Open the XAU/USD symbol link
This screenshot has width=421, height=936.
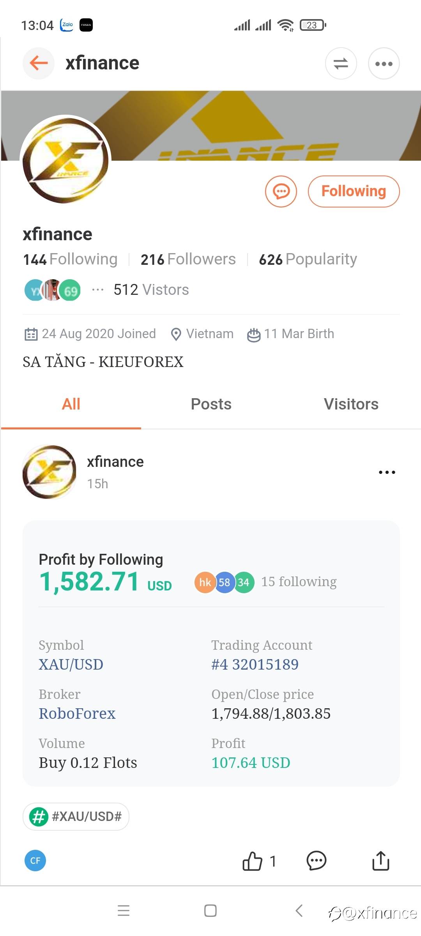(x=71, y=664)
